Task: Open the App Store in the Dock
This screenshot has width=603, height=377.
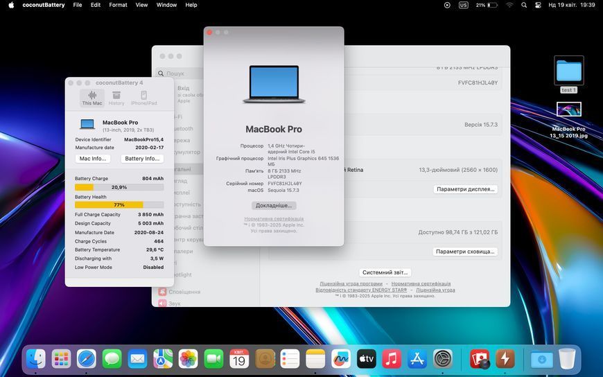Action: coord(417,359)
